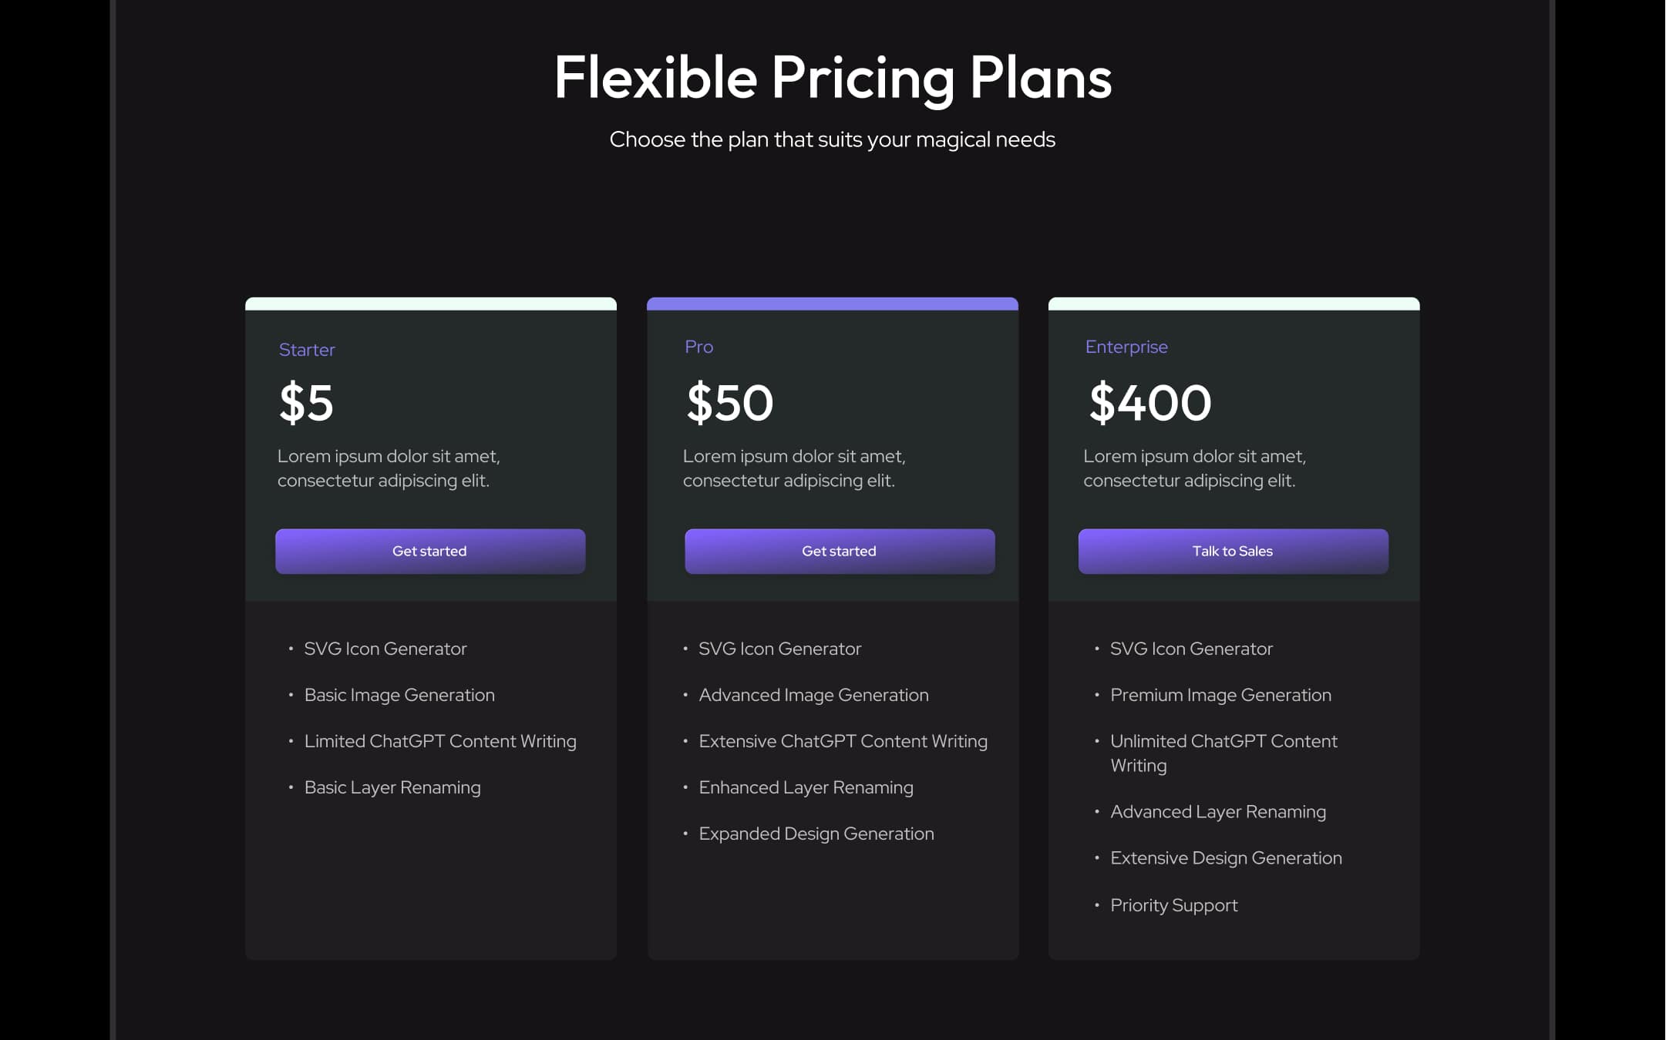Click the $50 price text
Image resolution: width=1666 pixels, height=1040 pixels.
coord(728,401)
